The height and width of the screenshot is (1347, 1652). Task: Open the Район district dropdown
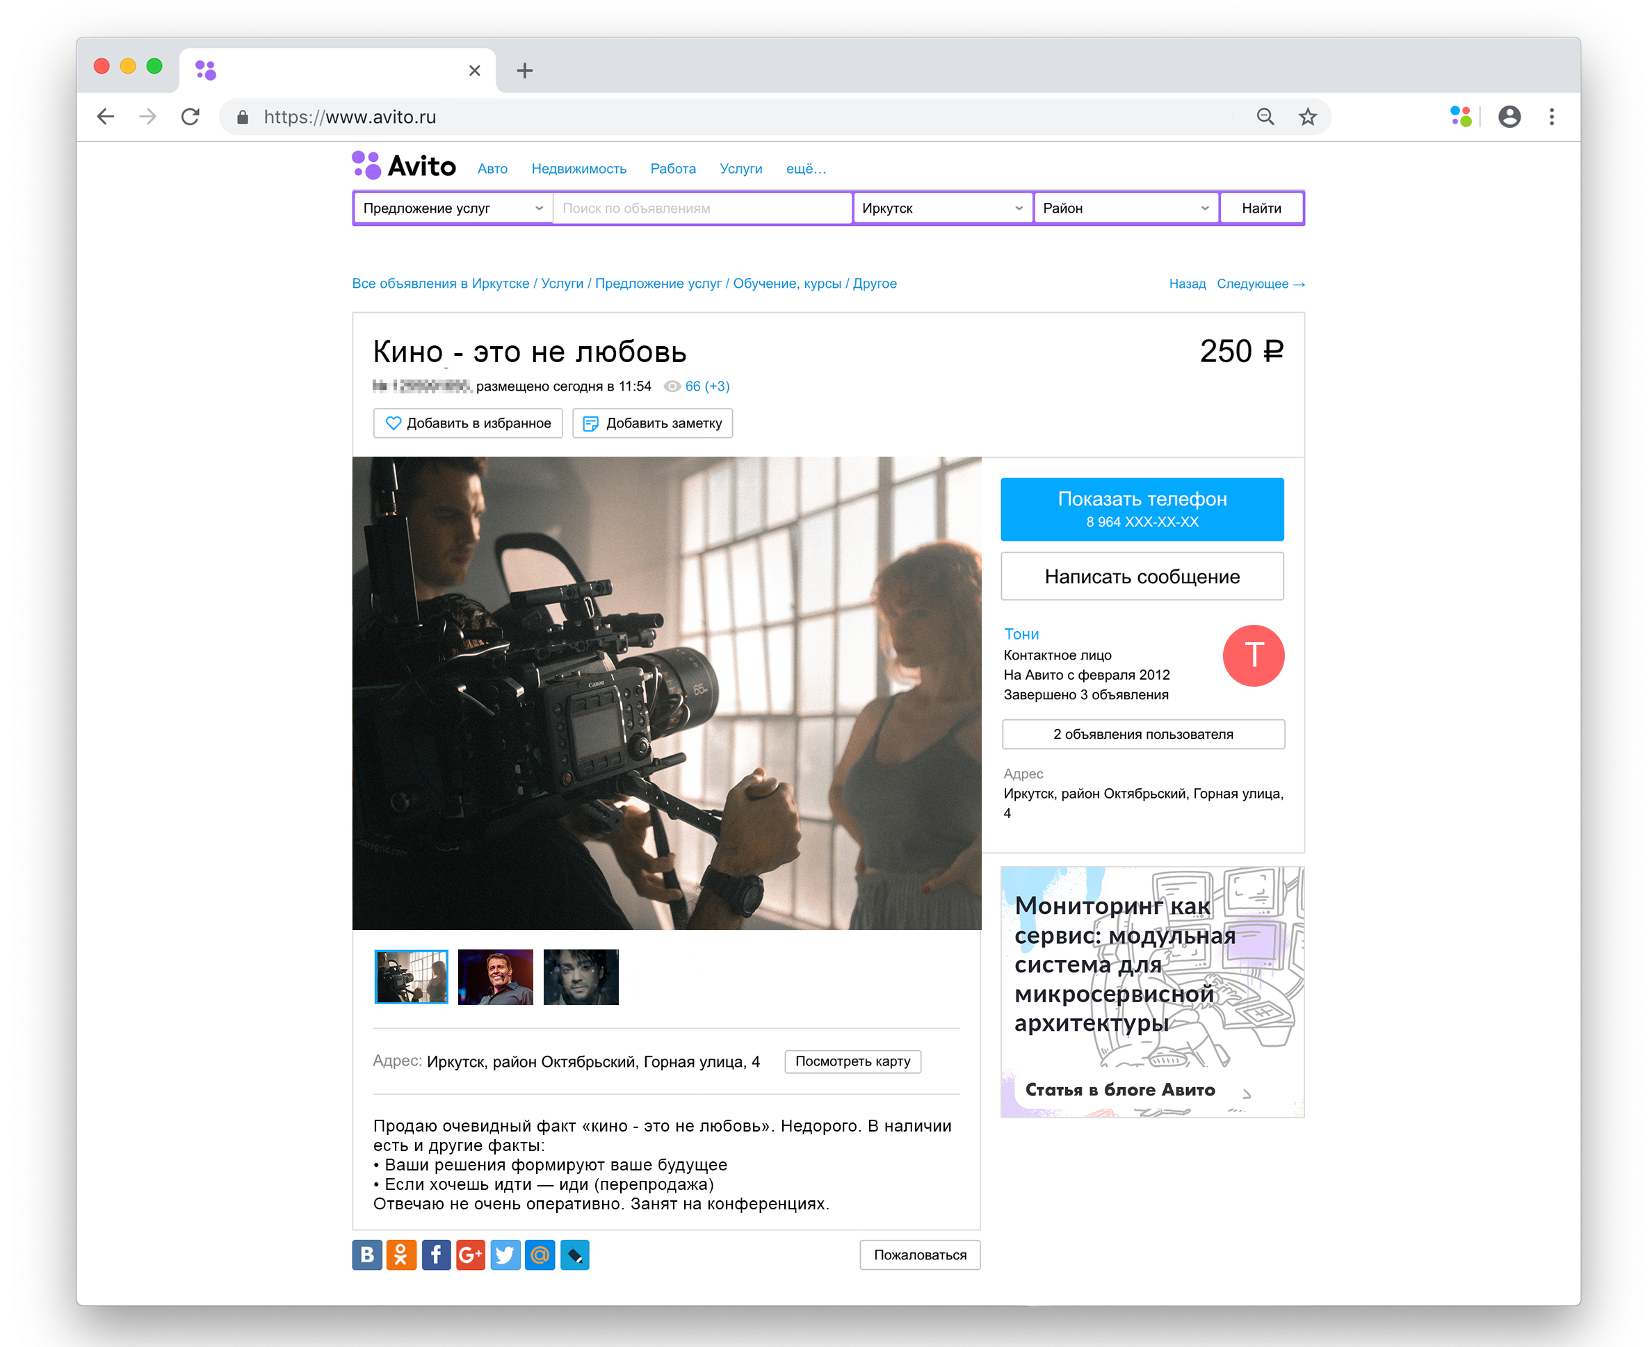(x=1125, y=208)
